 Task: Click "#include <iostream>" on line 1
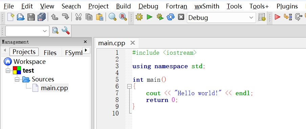coord(165,53)
